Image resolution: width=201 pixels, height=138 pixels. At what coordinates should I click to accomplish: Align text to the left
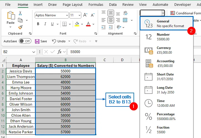point(104,20)
